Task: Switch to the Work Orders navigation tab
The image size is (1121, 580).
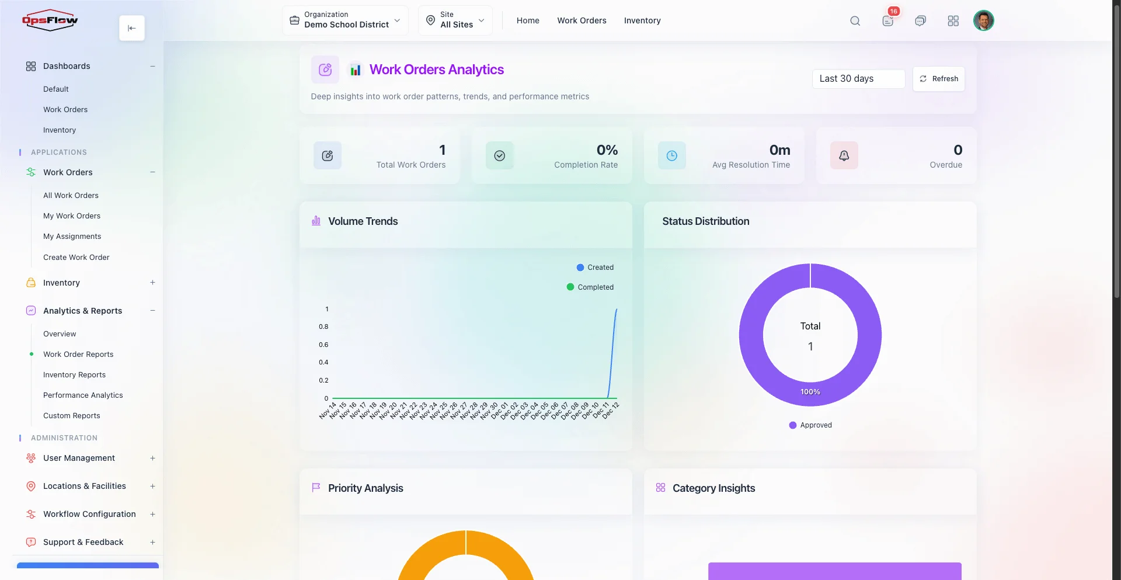Action: tap(582, 20)
